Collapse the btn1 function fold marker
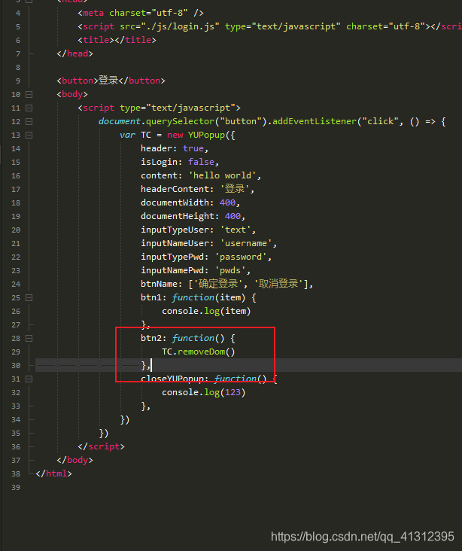 point(29,297)
